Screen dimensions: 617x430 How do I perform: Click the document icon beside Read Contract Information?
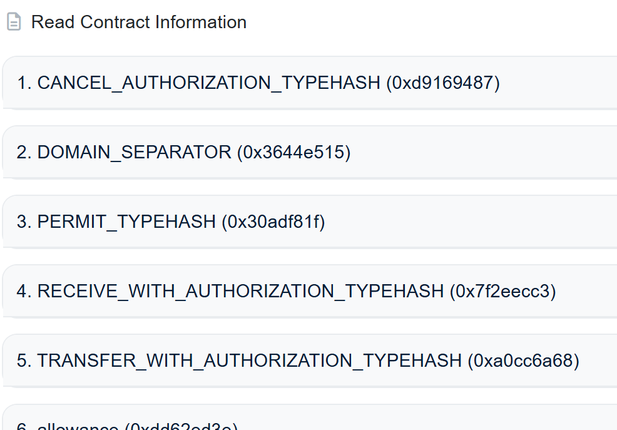click(x=14, y=23)
